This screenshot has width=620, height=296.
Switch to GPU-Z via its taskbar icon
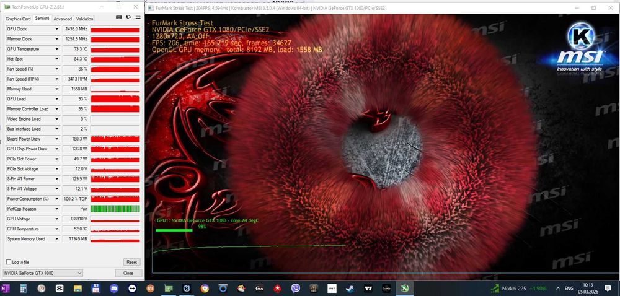[x=169, y=289]
